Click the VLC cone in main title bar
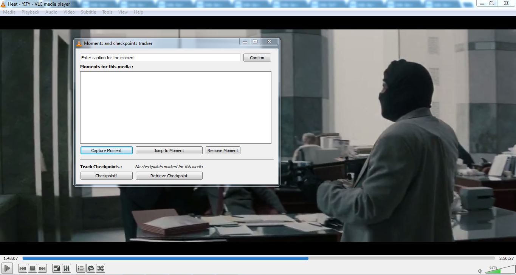The width and height of the screenshot is (516, 275). pyautogui.click(x=3, y=4)
